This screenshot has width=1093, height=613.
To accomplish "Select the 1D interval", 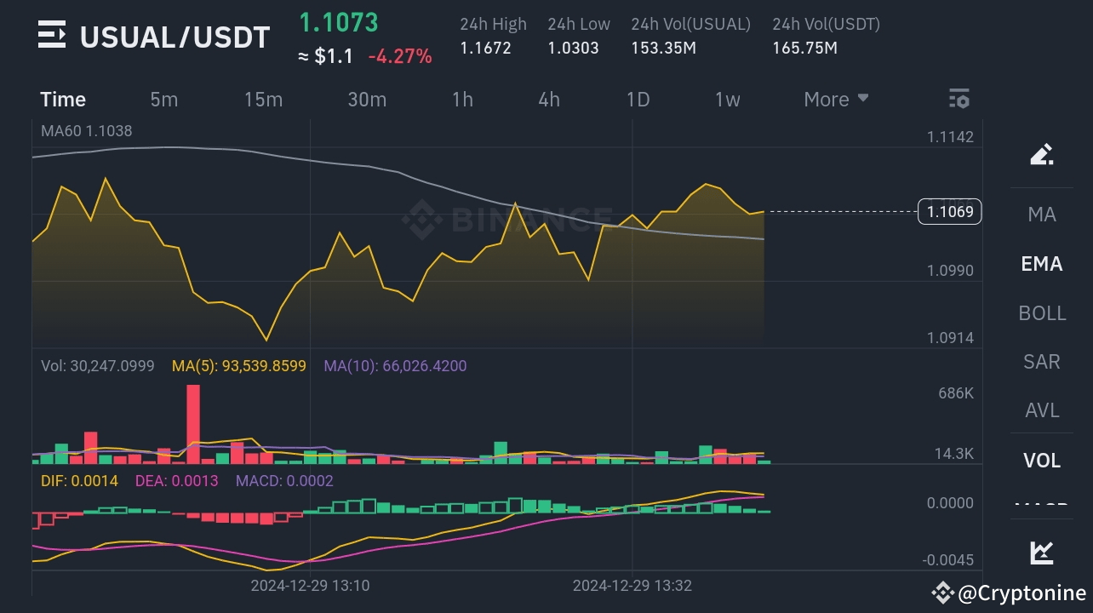I will point(638,100).
